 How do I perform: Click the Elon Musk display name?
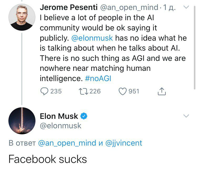59,116
